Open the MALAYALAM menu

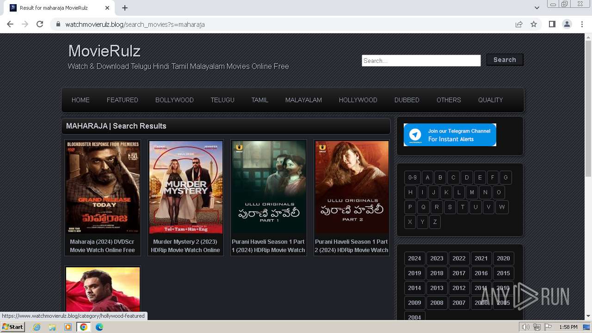(303, 100)
